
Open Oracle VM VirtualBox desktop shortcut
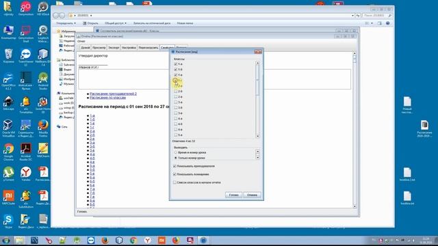pyautogui.click(x=8, y=128)
